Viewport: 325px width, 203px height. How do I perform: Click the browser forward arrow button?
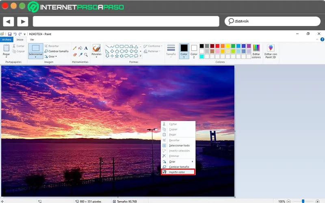23,22
